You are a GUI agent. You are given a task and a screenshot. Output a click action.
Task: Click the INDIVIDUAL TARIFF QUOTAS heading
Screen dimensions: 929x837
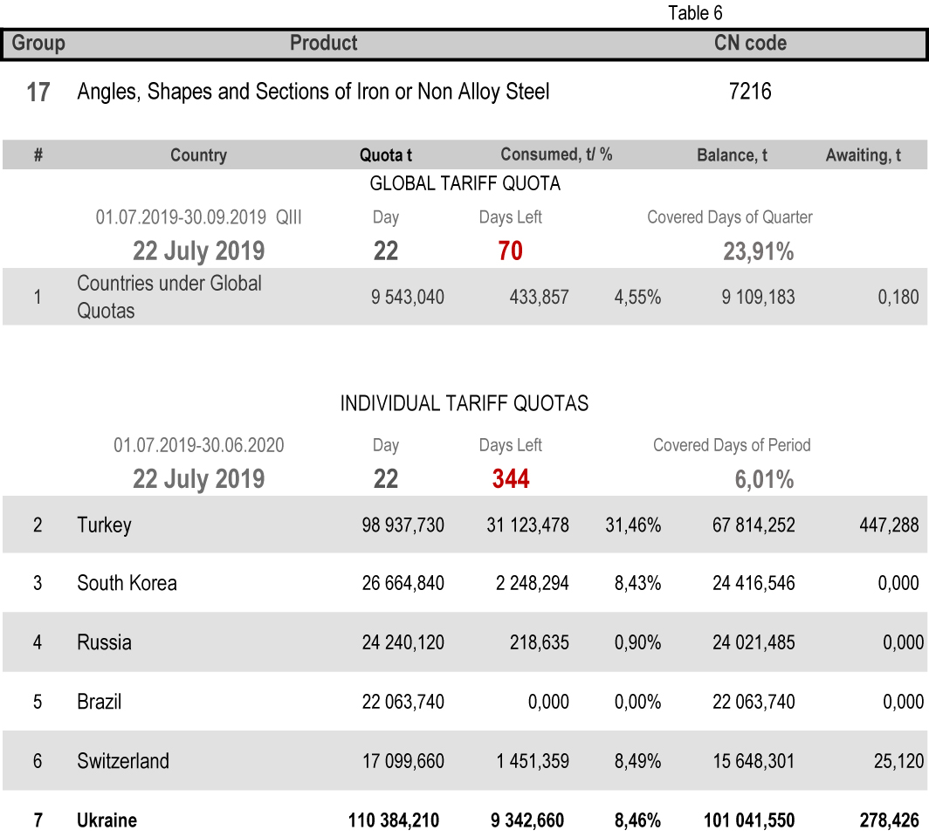(x=464, y=403)
